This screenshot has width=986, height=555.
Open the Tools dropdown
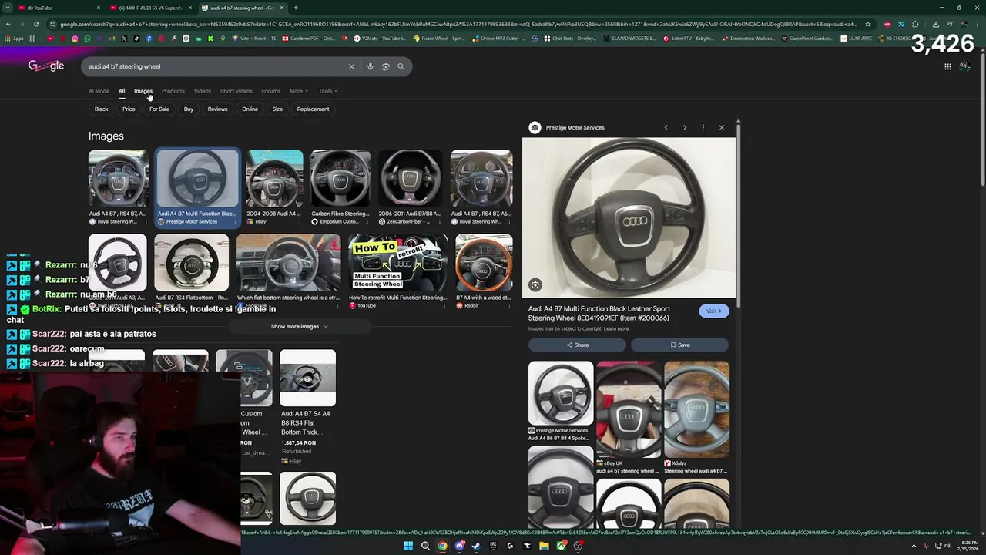(x=327, y=91)
